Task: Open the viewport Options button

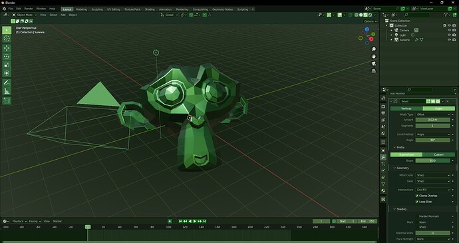Action: pyautogui.click(x=370, y=21)
